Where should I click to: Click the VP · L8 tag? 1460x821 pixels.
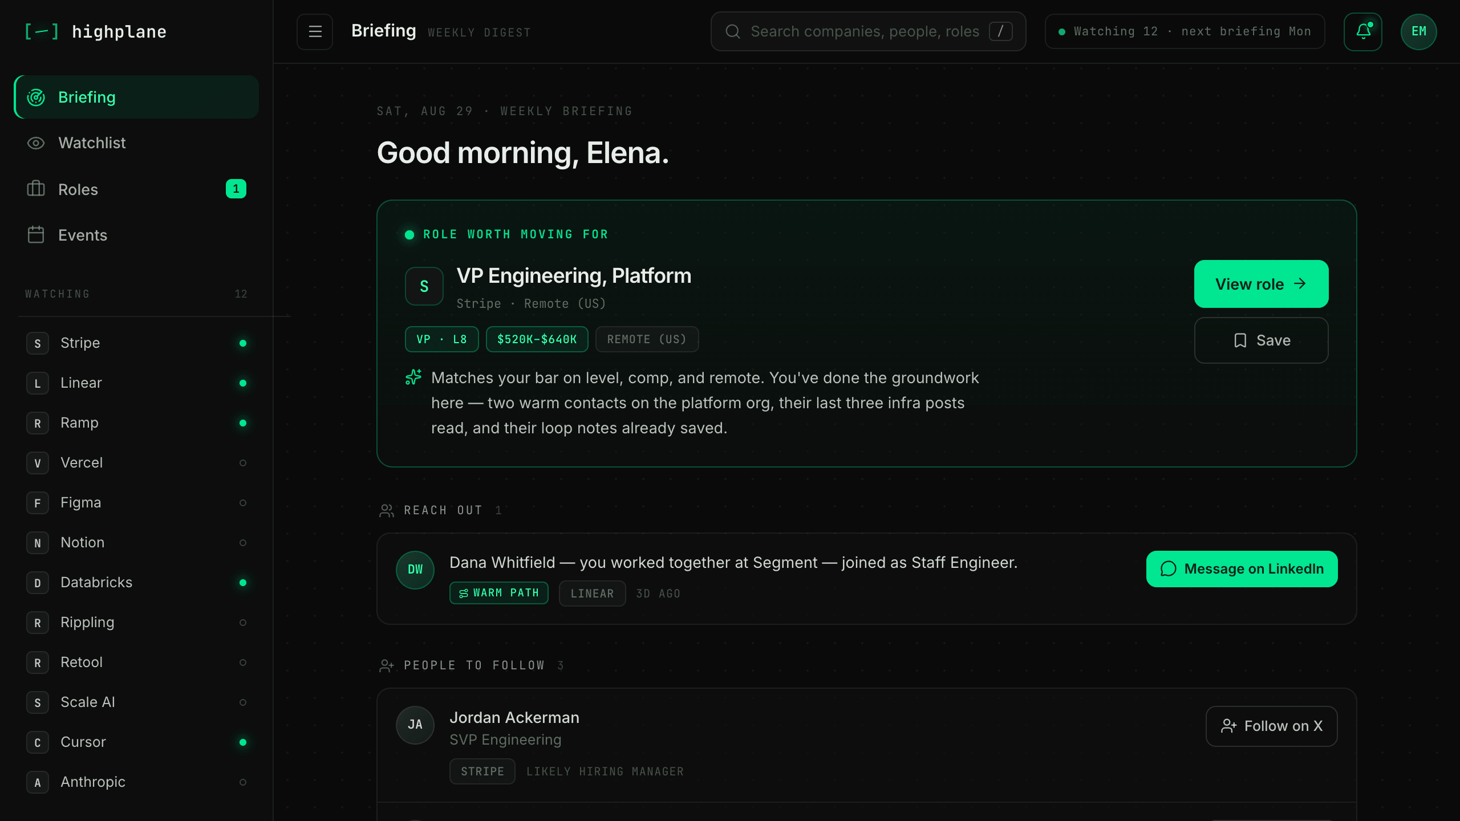[442, 339]
